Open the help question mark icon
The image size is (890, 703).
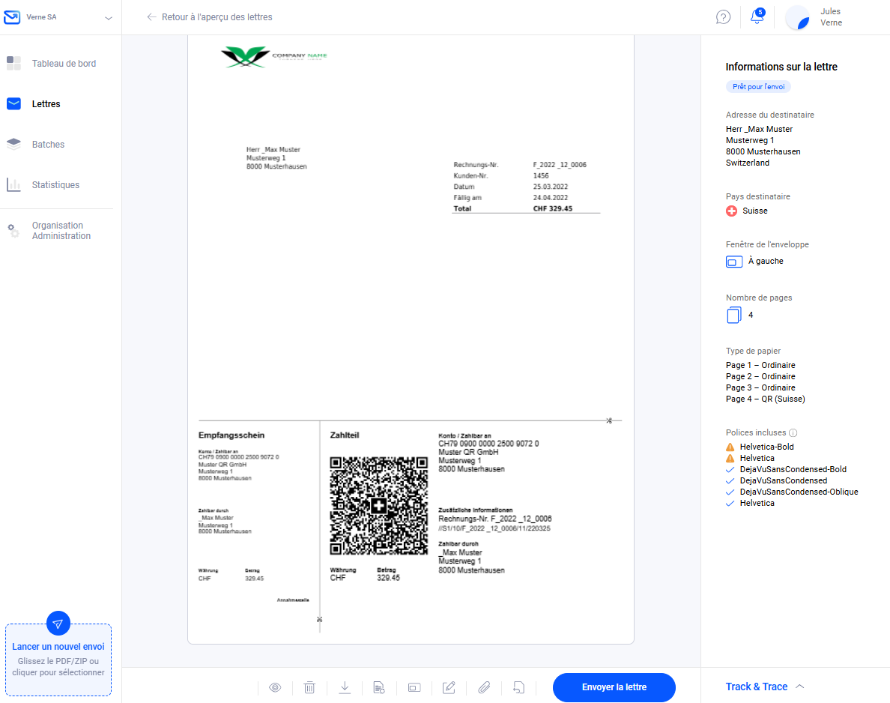[723, 17]
